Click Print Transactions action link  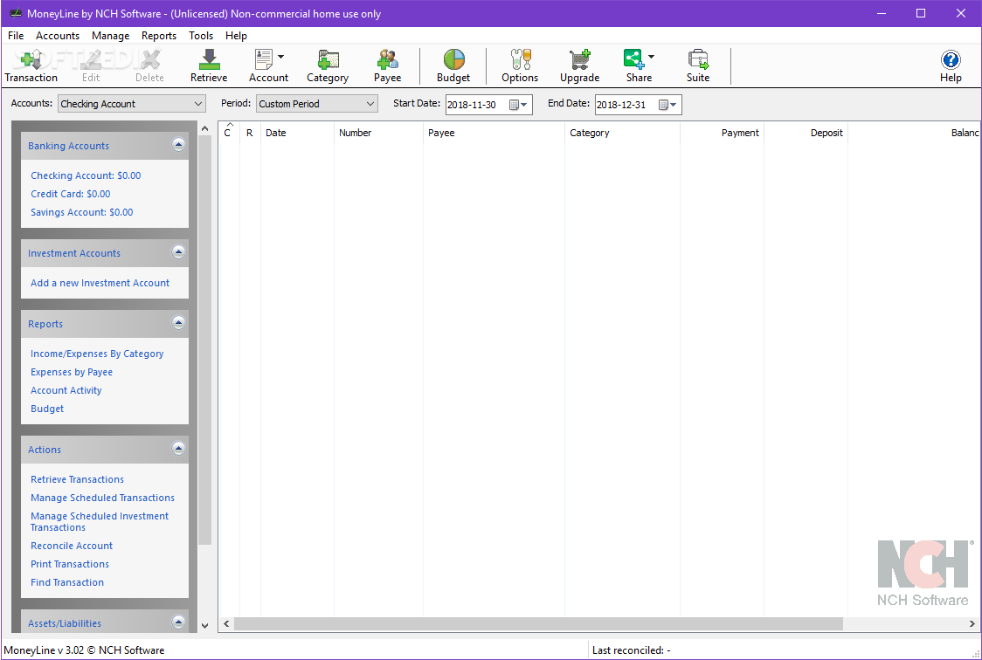(x=70, y=564)
